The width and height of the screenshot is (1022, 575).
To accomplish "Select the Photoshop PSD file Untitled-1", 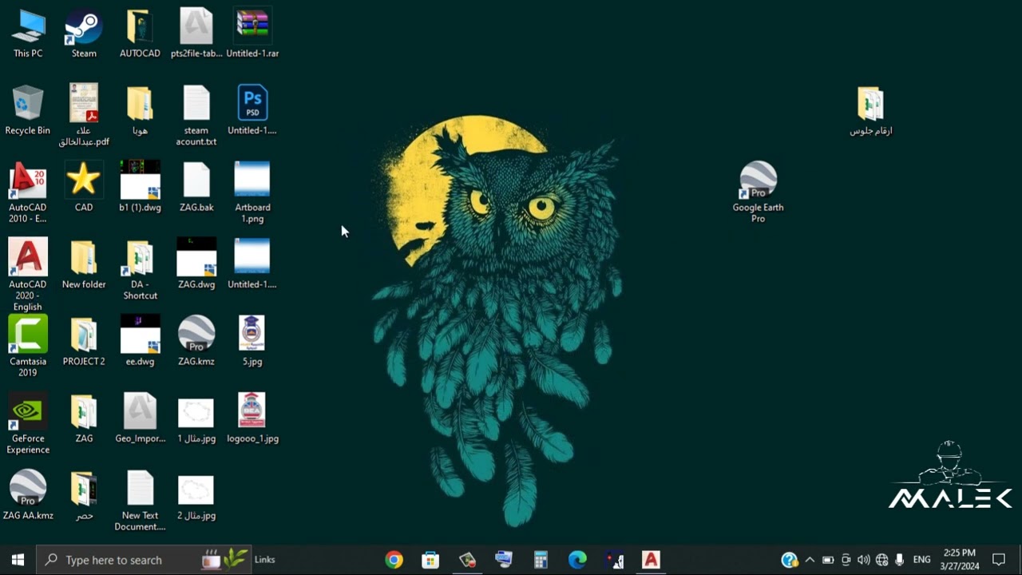I will tap(252, 110).
